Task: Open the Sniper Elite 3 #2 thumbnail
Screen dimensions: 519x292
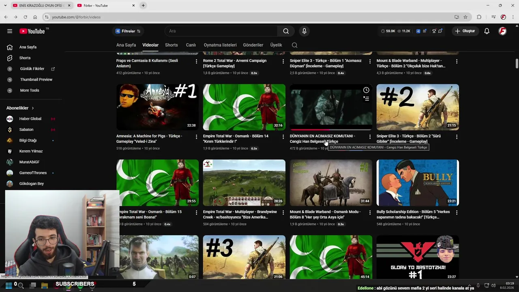Action: click(x=418, y=107)
